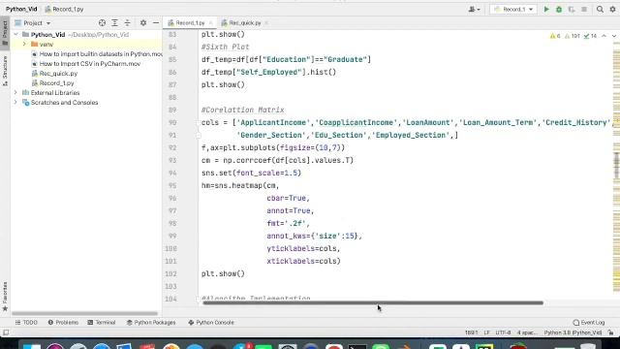This screenshot has height=349, width=620.
Task: Expand the venv folder
Action: coord(24,45)
